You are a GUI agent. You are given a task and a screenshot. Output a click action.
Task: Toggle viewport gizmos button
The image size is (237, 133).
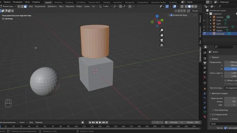[x=167, y=7]
